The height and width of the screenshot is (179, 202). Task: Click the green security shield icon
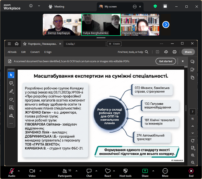click(155, 6)
